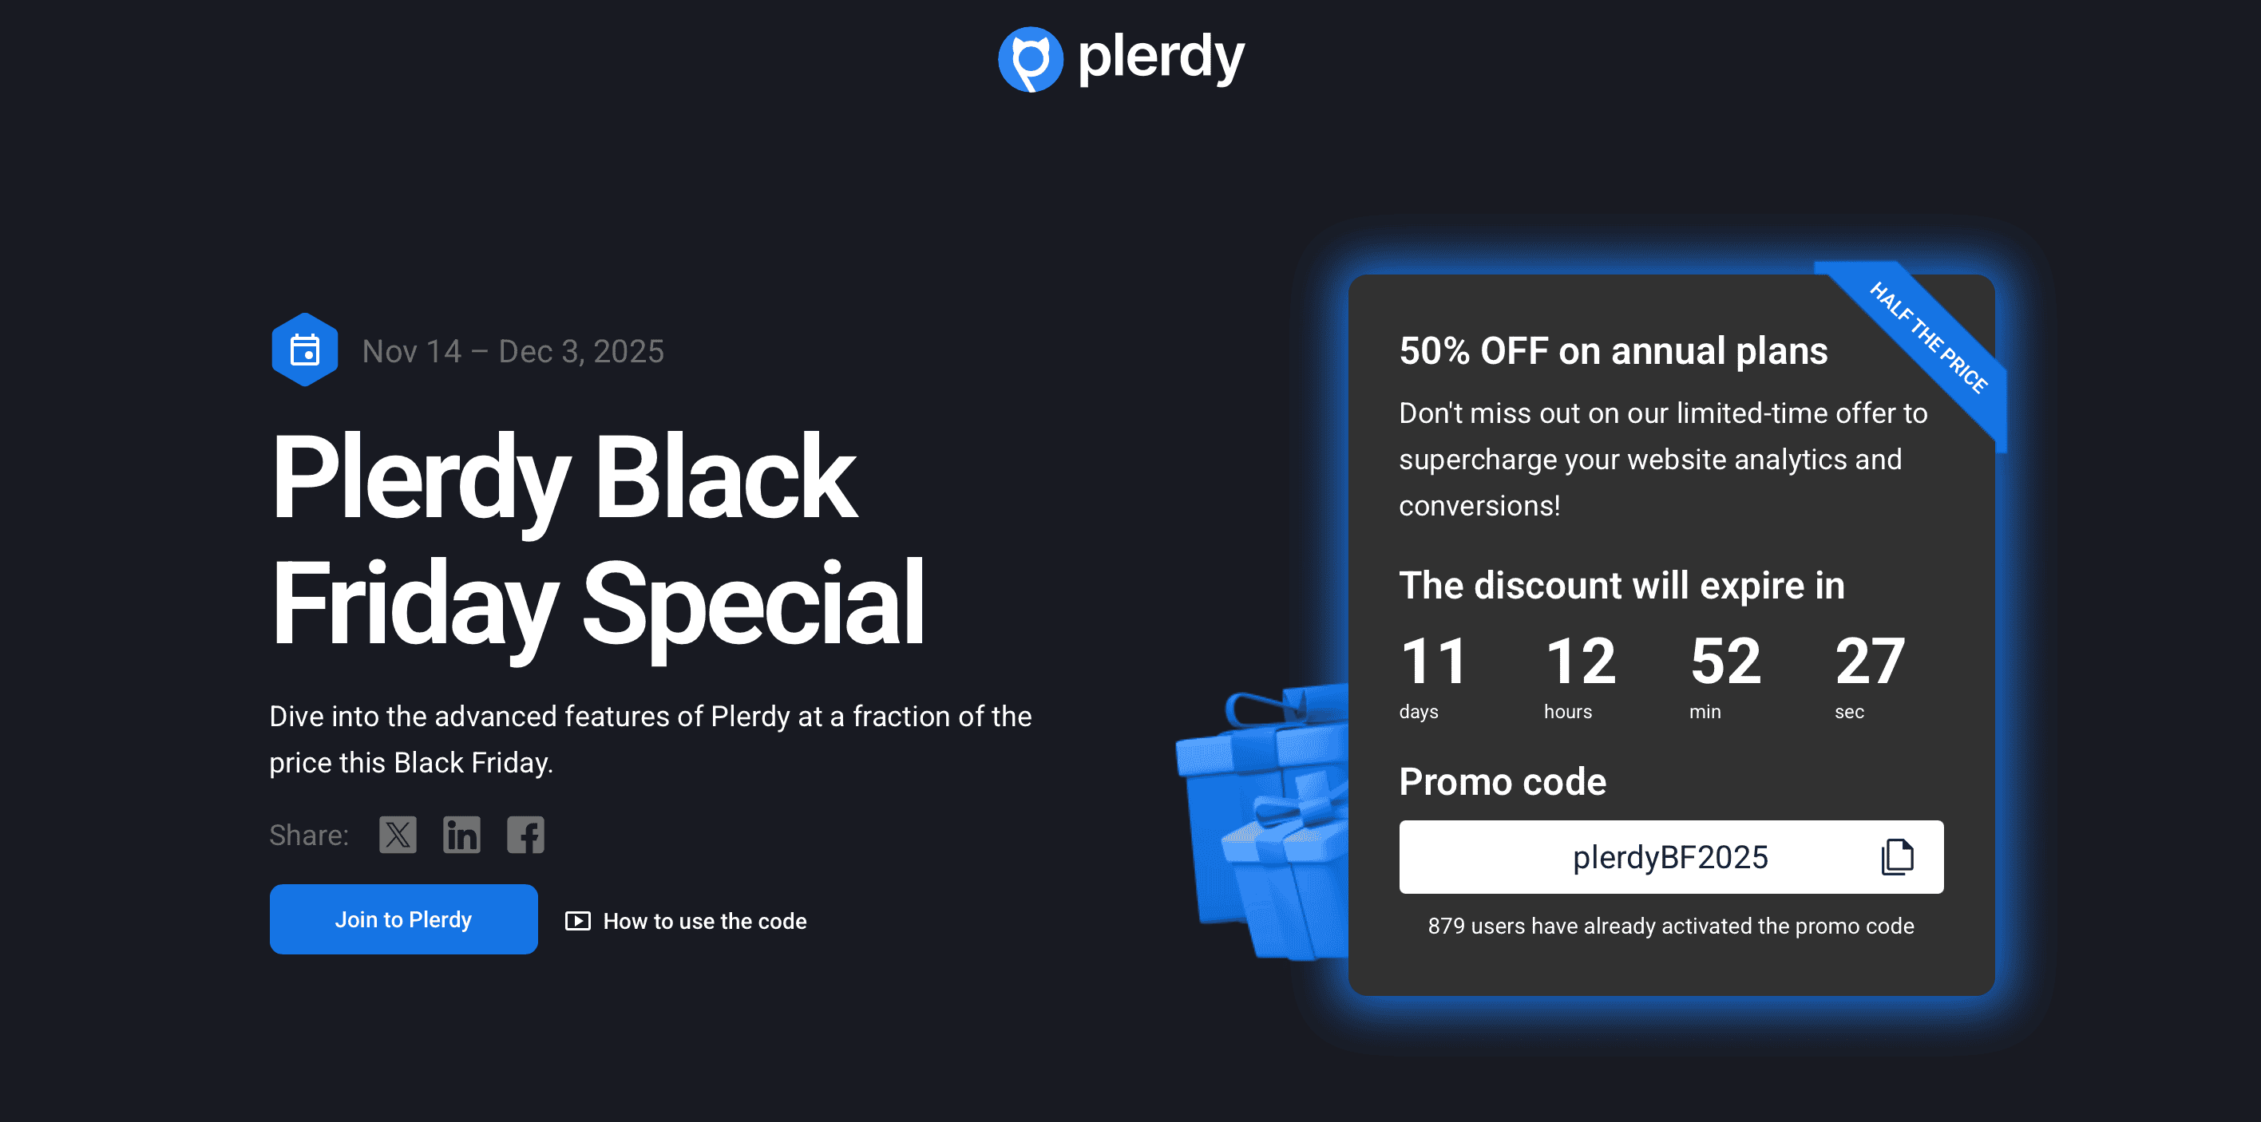This screenshot has height=1122, width=2261.
Task: Click the 50% OFF on annual plans heading
Action: coord(1614,350)
